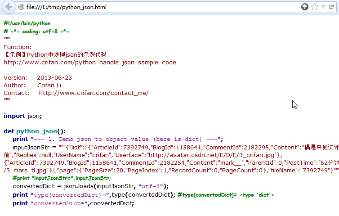Bookmark this page with the star icon
The height and width of the screenshot is (216, 339).
tap(315, 7)
